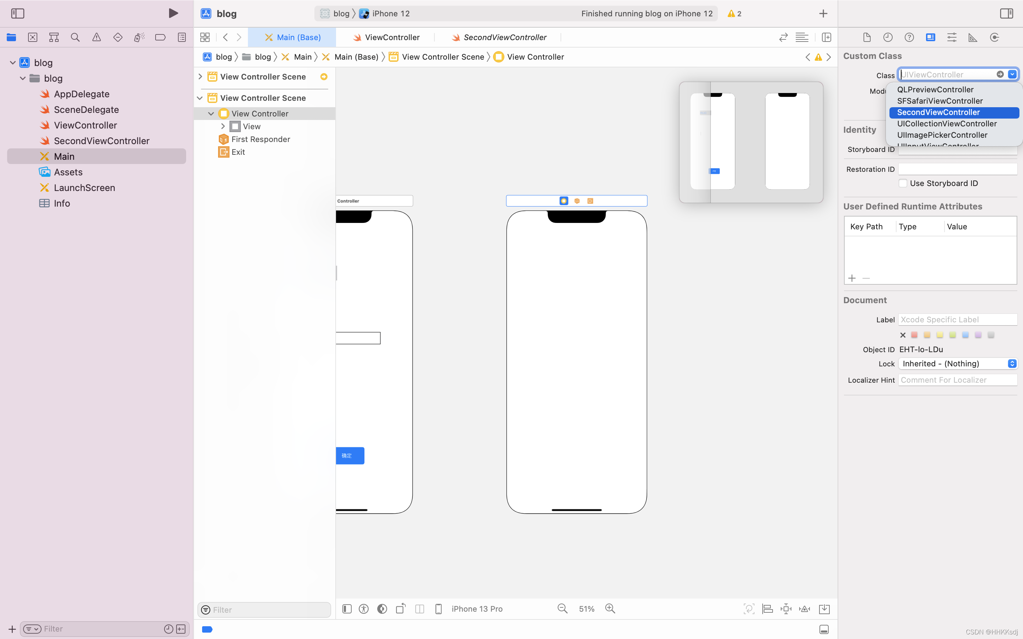The height and width of the screenshot is (639, 1023).
Task: Toggle the navigator sidebar
Action: tap(18, 13)
